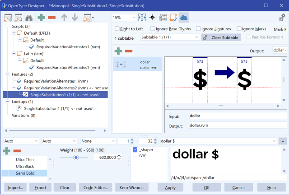Click the crosshair icon beside the zoom box
Viewport: 289px width, 195px height.
[x=153, y=18]
